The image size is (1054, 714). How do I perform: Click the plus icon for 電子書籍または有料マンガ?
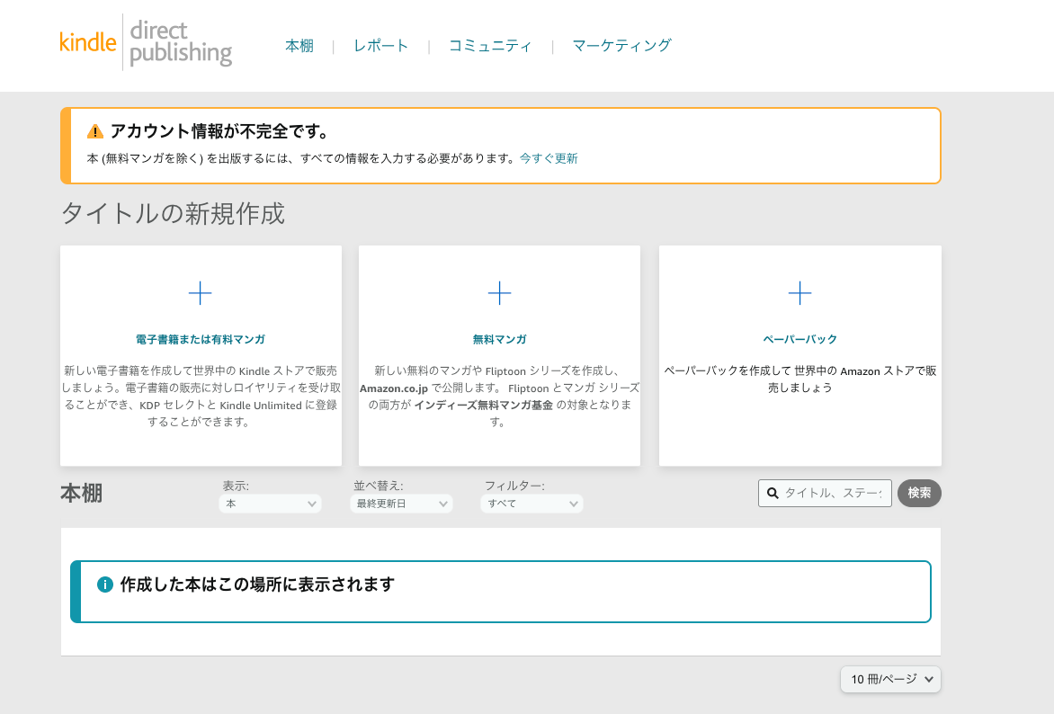pyautogui.click(x=201, y=293)
